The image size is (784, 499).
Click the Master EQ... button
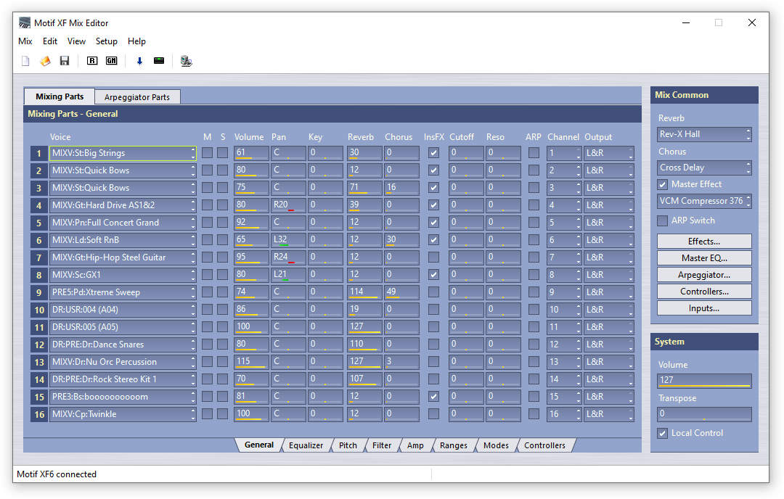[x=704, y=258]
